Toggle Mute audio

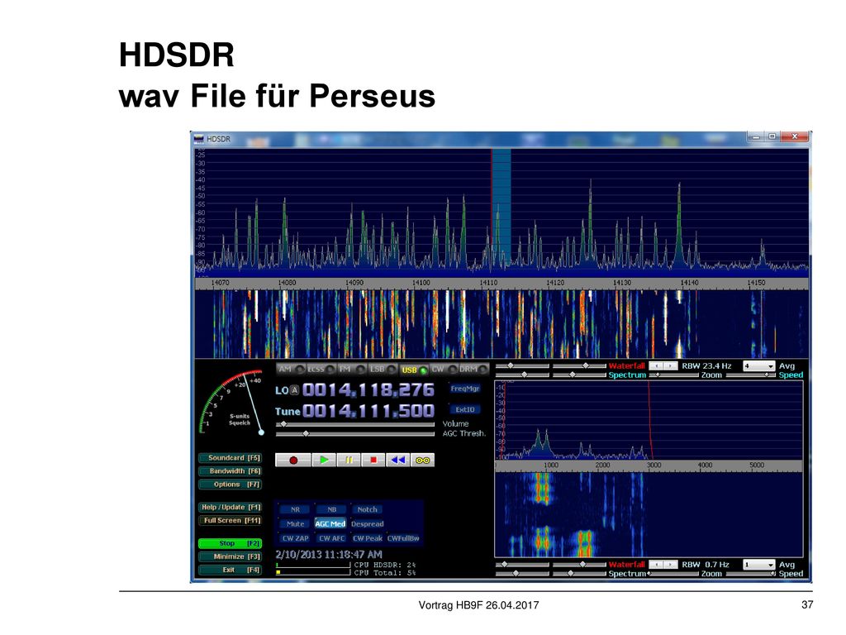pyautogui.click(x=295, y=523)
